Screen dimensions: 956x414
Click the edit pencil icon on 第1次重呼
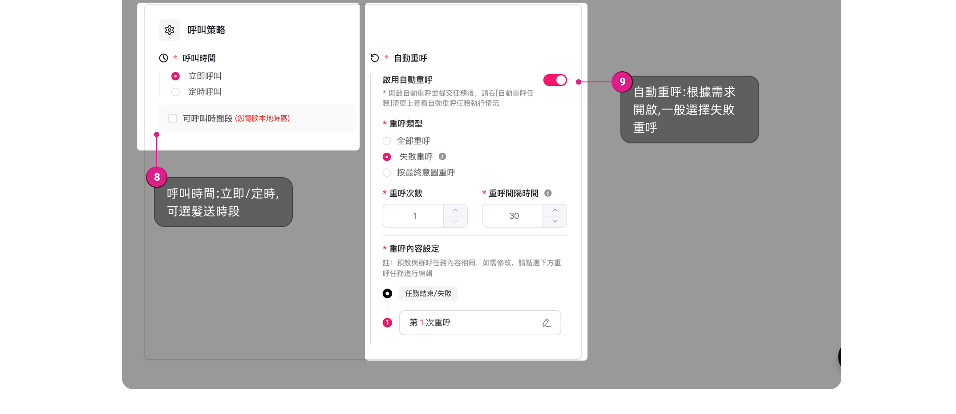546,323
